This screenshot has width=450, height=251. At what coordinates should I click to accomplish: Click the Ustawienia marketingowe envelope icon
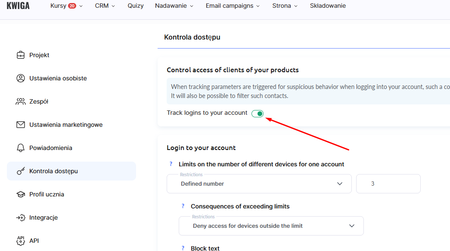click(20, 125)
